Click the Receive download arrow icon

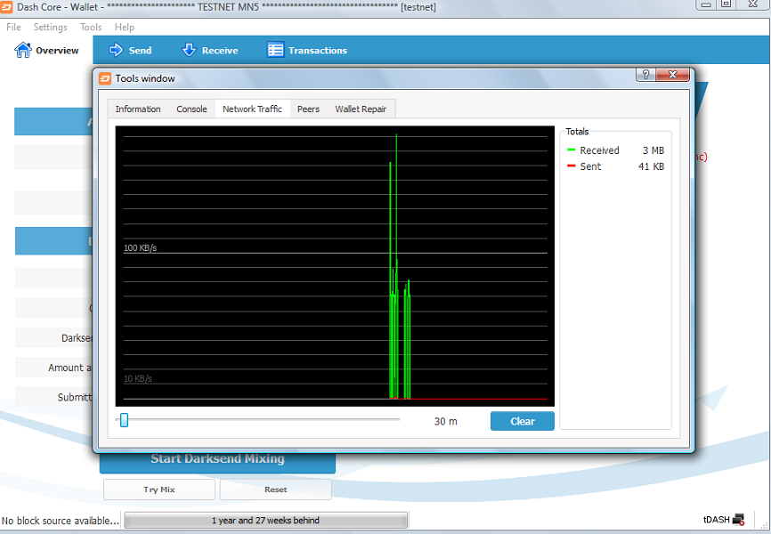point(189,50)
